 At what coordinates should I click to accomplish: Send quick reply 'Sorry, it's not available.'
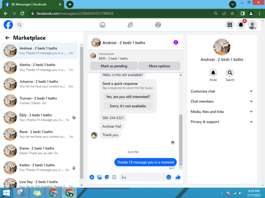coord(128,106)
